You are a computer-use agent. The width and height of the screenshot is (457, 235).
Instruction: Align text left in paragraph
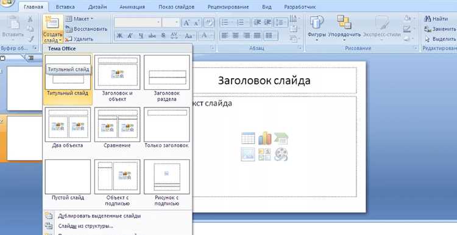pos(225,35)
